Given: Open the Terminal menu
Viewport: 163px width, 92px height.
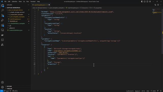Looking at the screenshot, I should click(x=33, y=2).
